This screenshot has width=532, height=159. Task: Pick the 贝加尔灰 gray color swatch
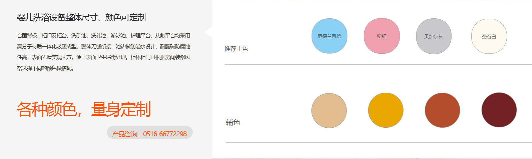(x=434, y=36)
